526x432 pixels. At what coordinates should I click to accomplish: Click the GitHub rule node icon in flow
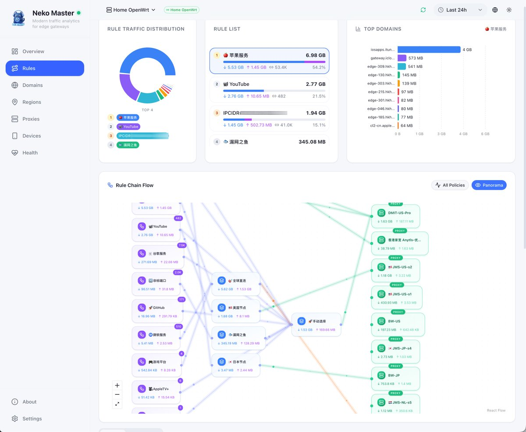142,308
